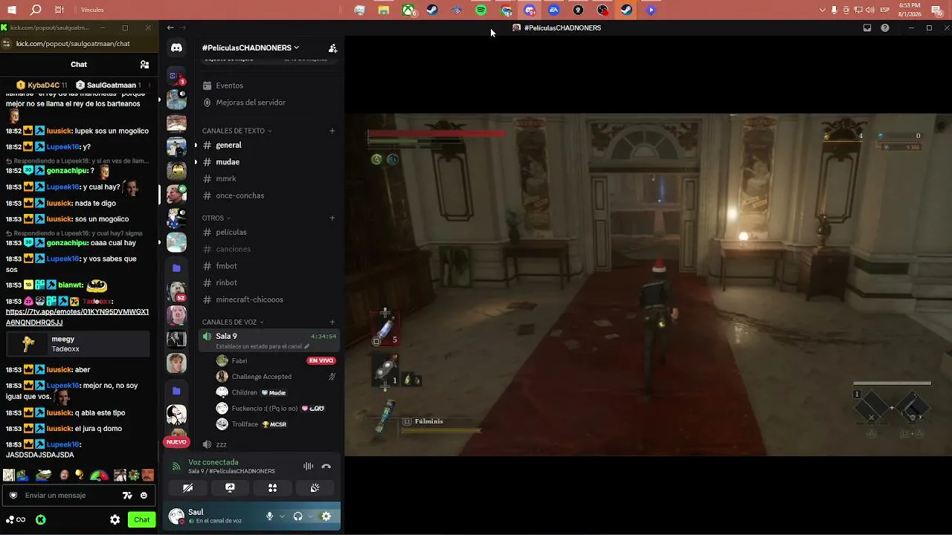Open Discord help in the title bar
Viewport: 952px width, 535px height.
(885, 28)
